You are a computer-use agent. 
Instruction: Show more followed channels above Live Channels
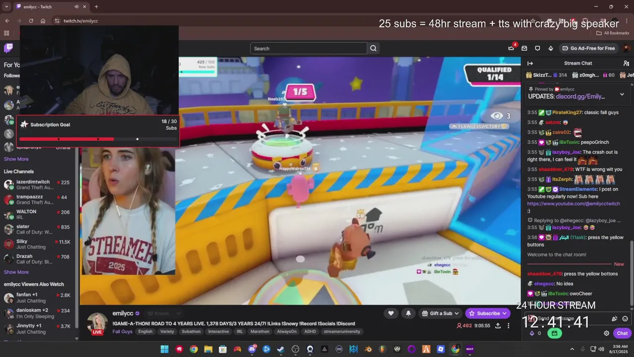pyautogui.click(x=16, y=159)
